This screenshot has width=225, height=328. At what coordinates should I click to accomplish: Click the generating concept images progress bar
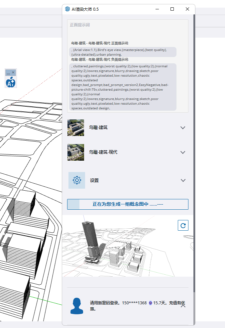tap(128, 204)
